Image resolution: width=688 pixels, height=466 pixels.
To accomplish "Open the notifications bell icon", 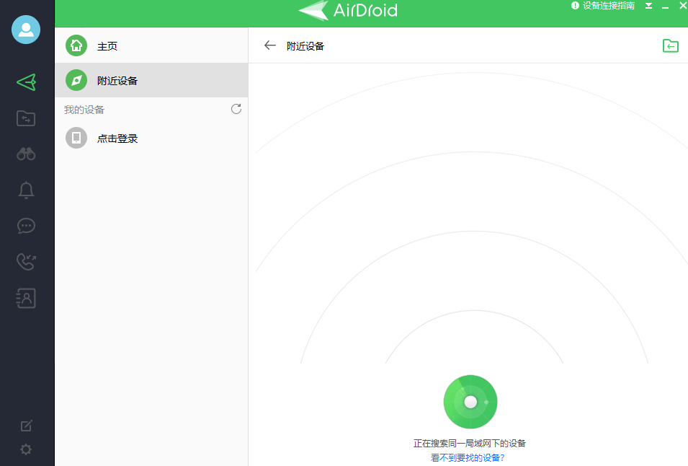I will 26,190.
